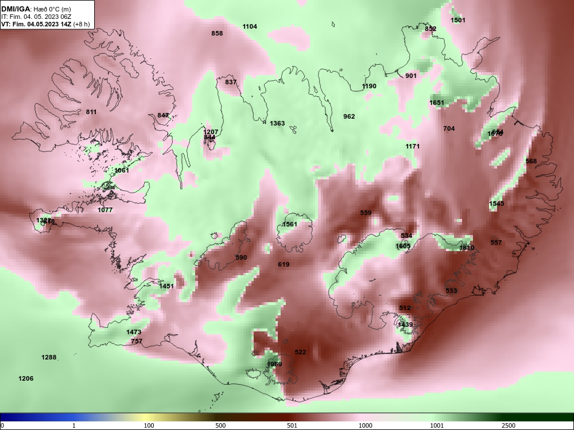
Task: Click the 1605 map value
Action: pyautogui.click(x=403, y=246)
